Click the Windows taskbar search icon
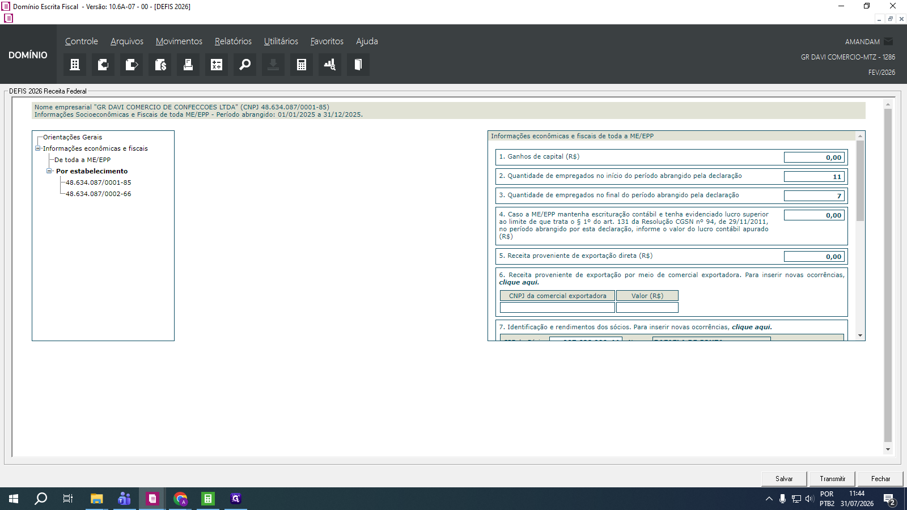The width and height of the screenshot is (907, 510). [41, 499]
